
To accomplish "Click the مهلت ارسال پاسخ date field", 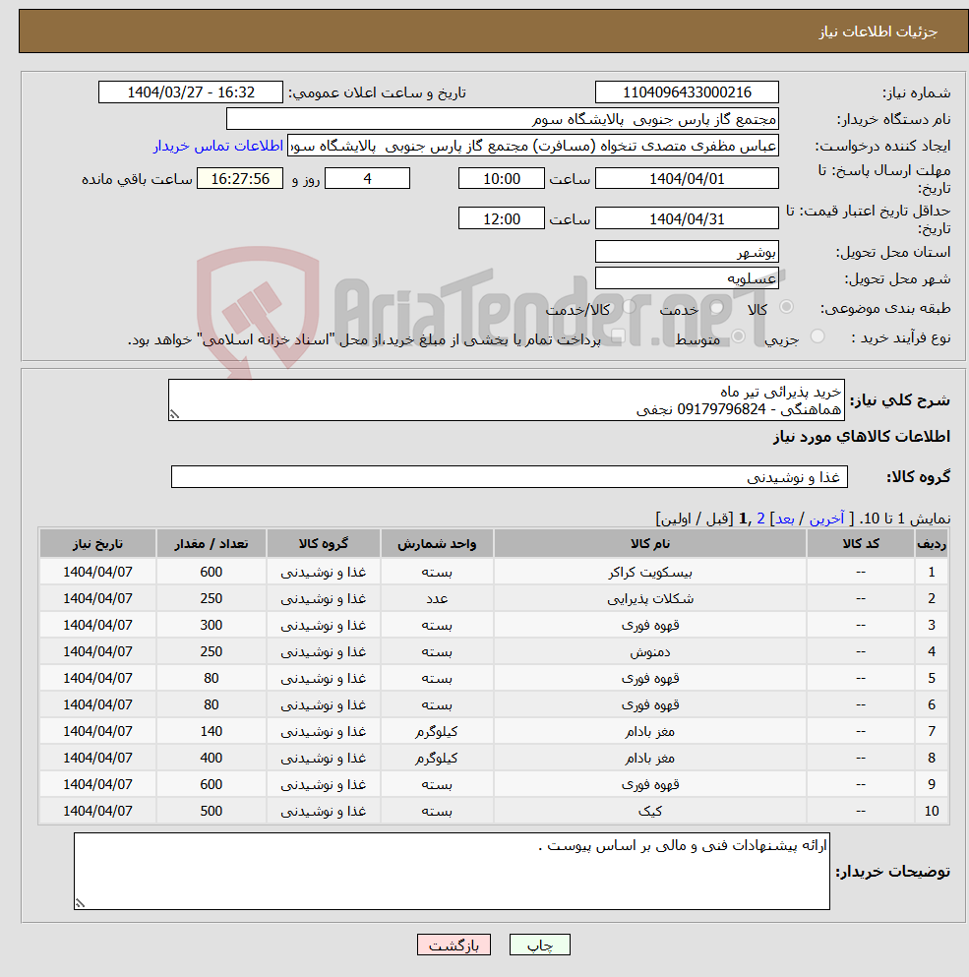I will (686, 178).
